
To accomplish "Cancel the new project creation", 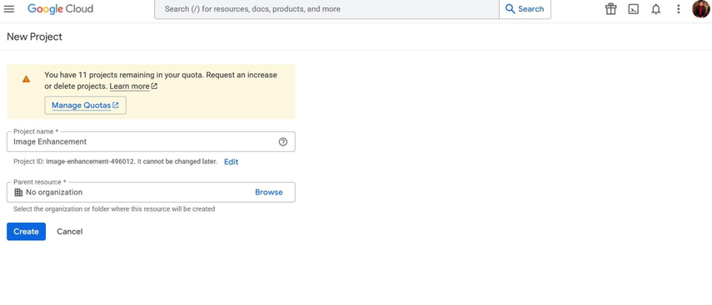I will point(69,232).
